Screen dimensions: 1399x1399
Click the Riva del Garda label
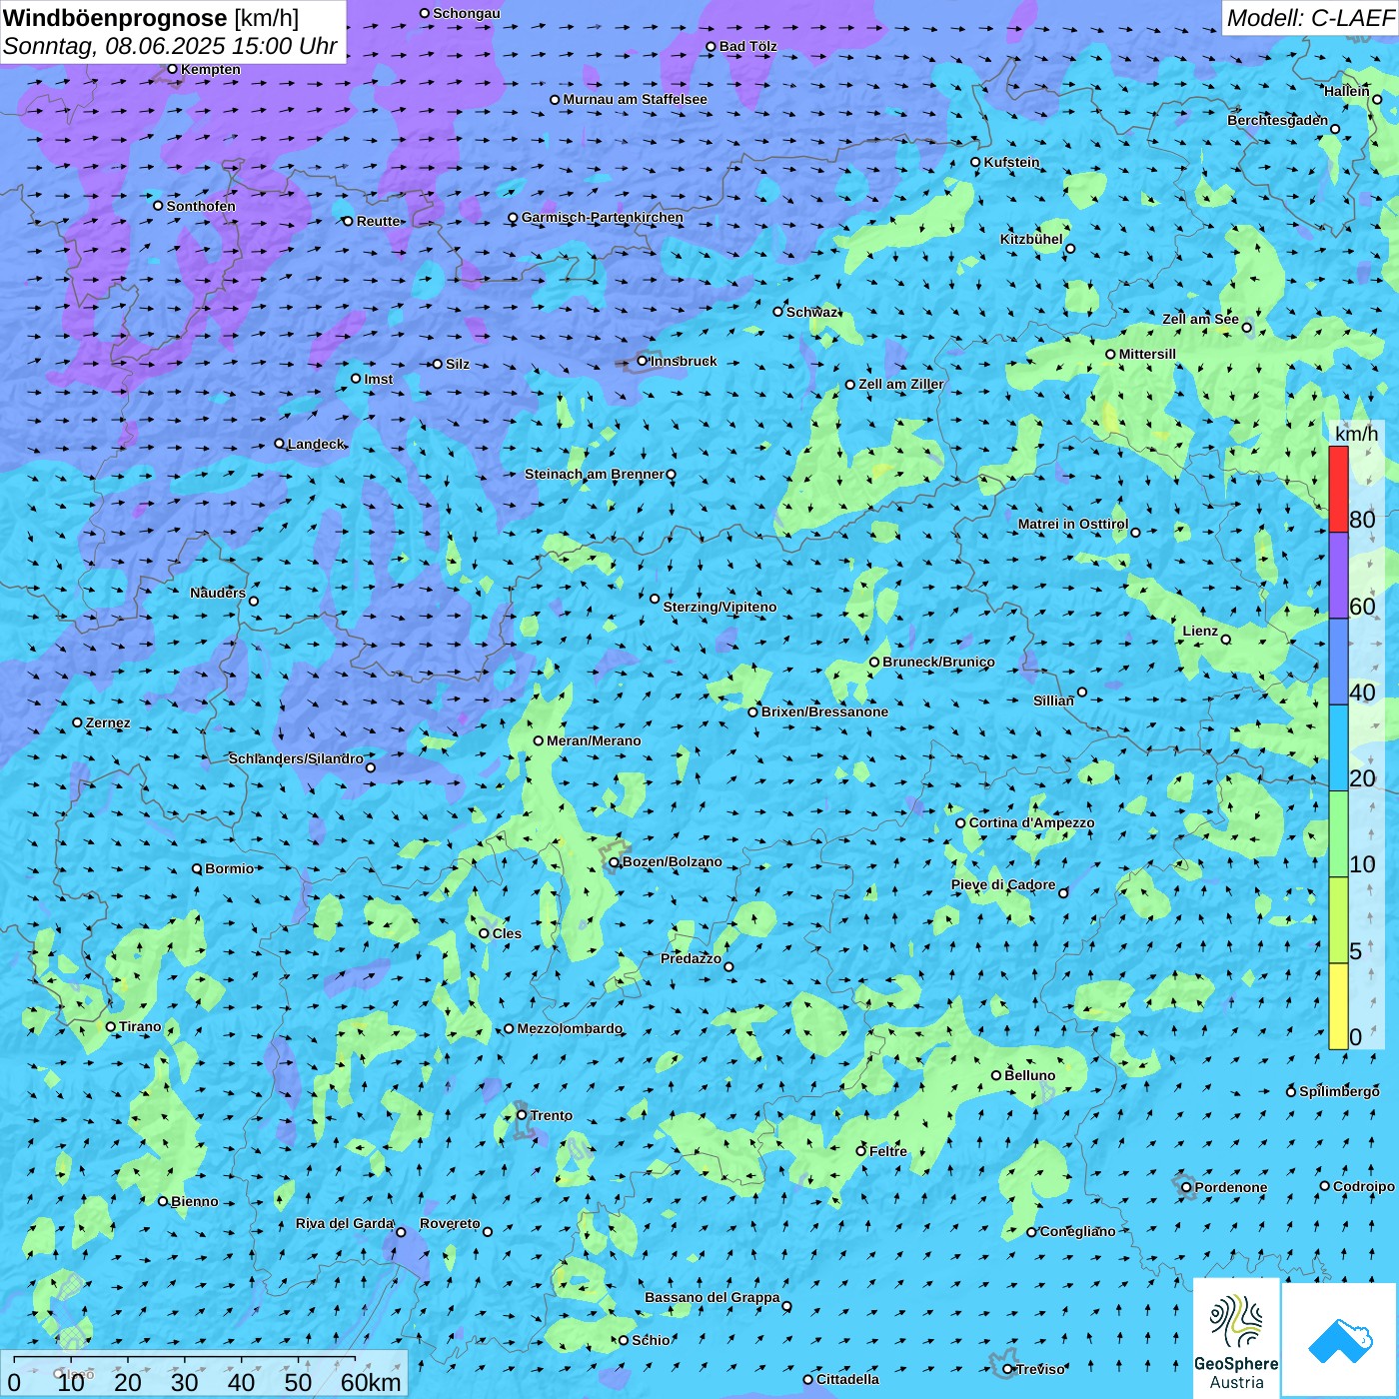point(345,1223)
